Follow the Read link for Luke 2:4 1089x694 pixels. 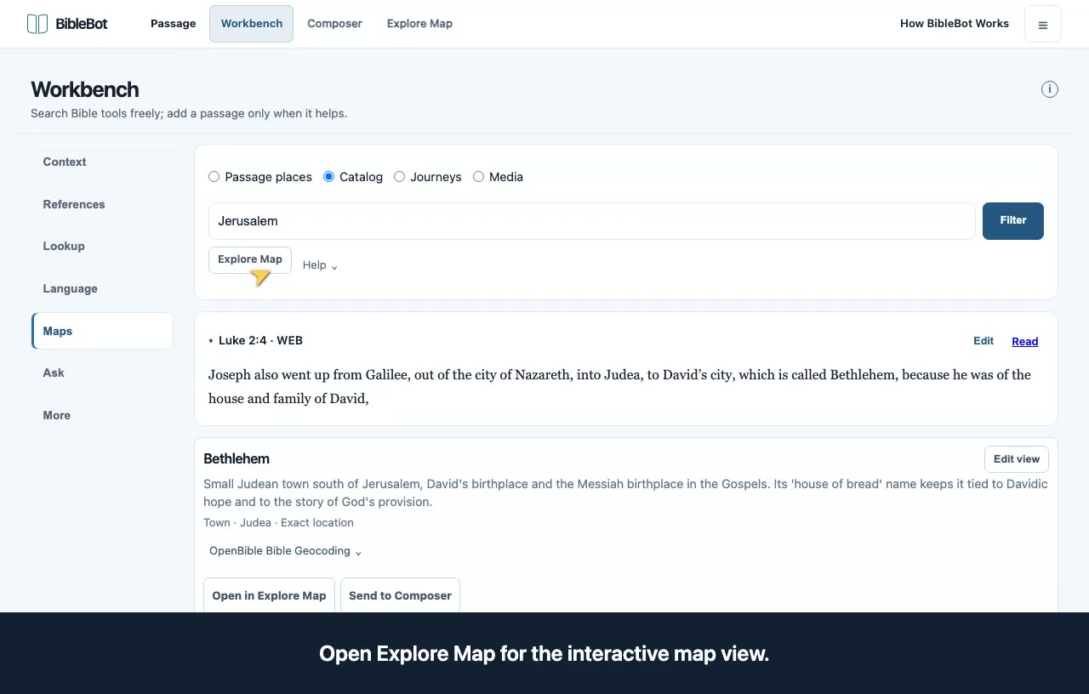point(1025,342)
